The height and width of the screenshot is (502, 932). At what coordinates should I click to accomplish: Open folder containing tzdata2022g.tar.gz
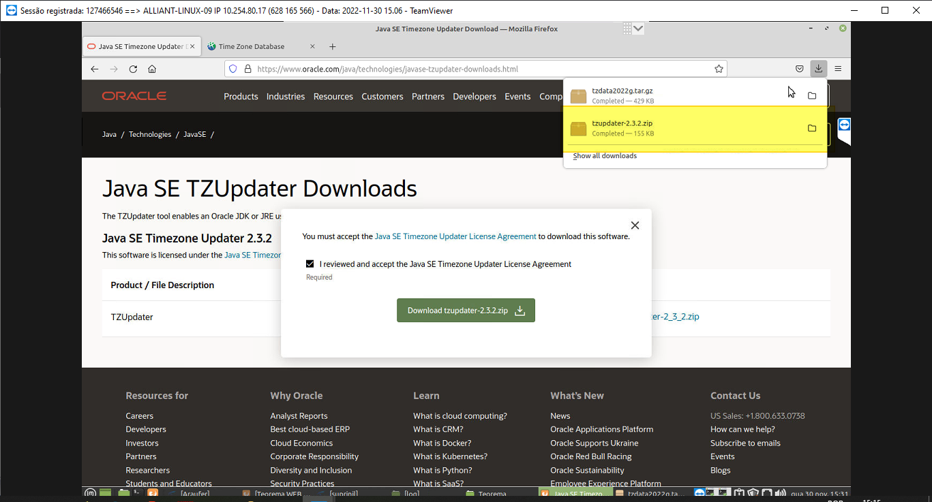pos(812,95)
